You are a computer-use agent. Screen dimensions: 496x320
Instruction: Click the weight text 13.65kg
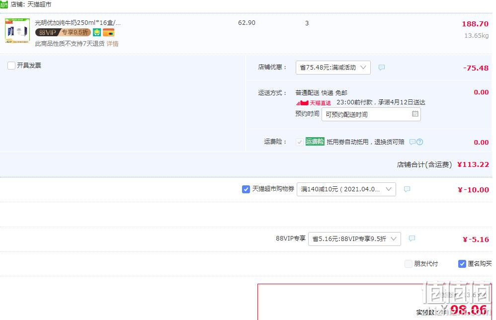[476, 35]
